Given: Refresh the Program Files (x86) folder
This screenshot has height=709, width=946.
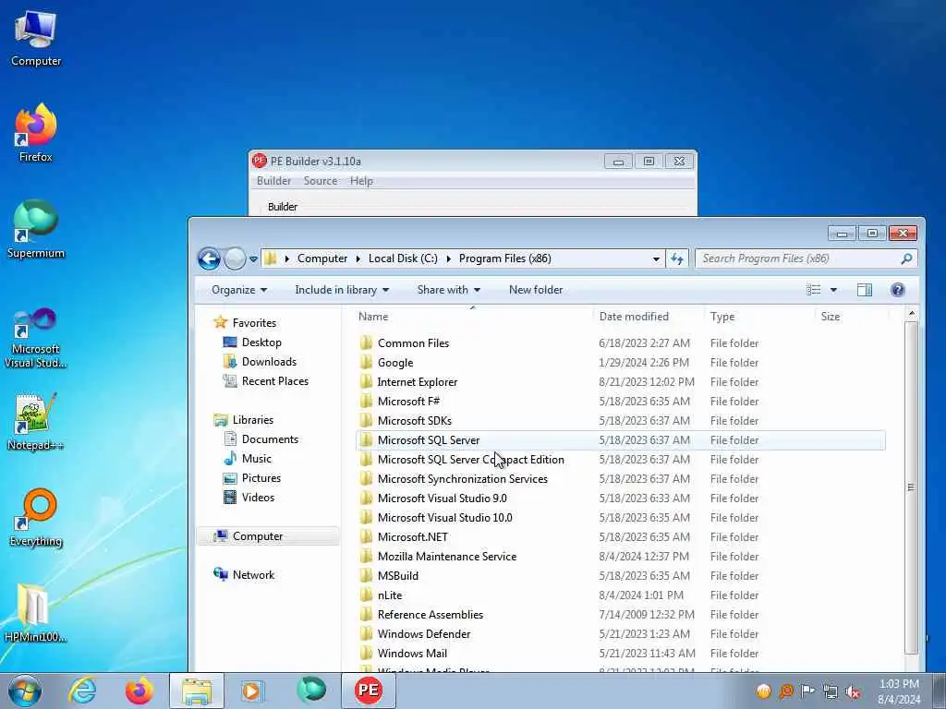Looking at the screenshot, I should 677,258.
